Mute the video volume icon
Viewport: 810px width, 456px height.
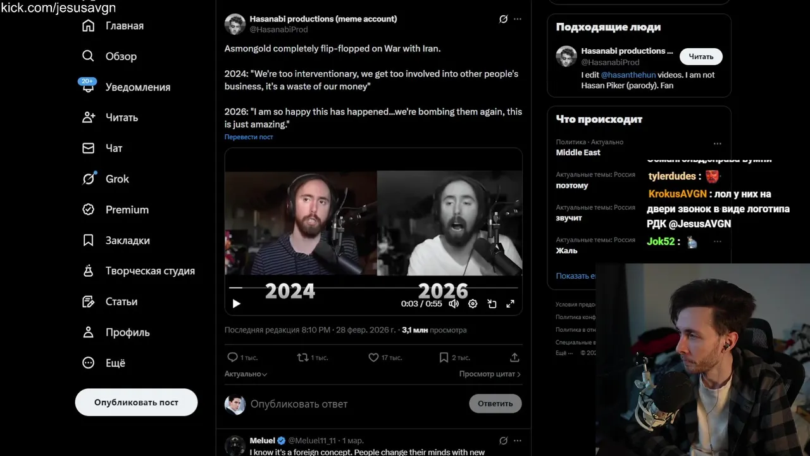454,304
